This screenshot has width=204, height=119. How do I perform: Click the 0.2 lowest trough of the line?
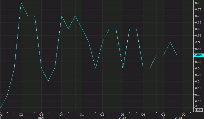click(x=48, y=81)
